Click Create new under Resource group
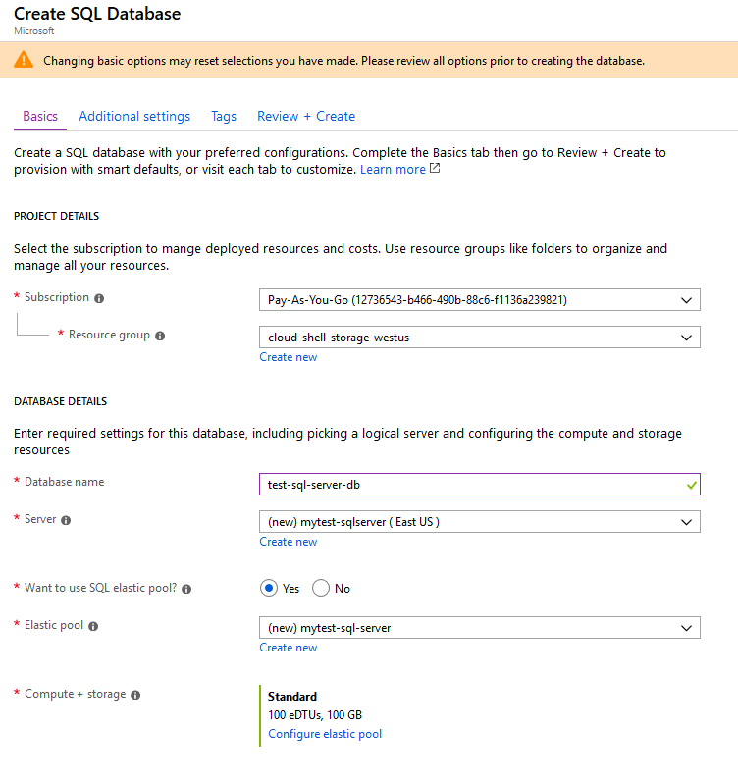Screen dimensions: 738x781 click(x=288, y=357)
